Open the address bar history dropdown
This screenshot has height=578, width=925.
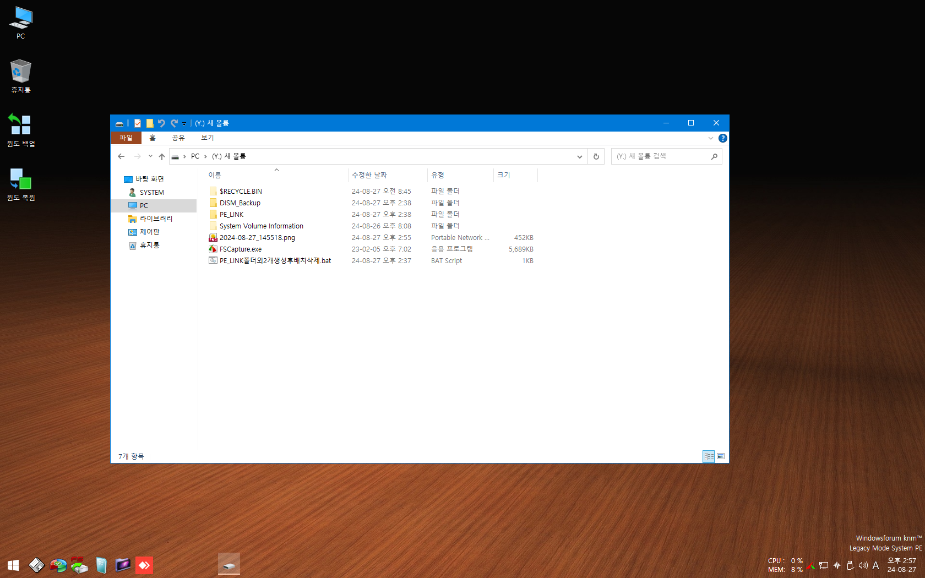(x=580, y=157)
